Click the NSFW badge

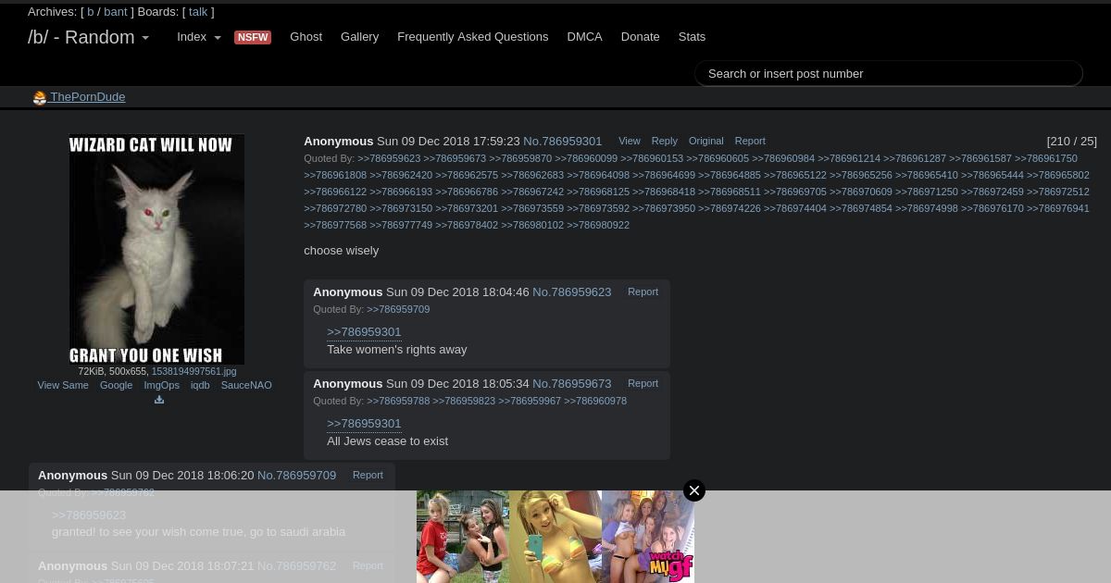253,38
